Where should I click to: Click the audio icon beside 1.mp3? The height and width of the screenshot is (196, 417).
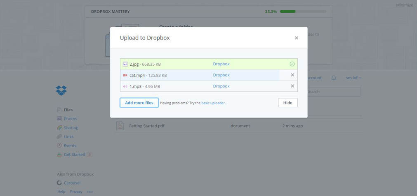[125, 86]
